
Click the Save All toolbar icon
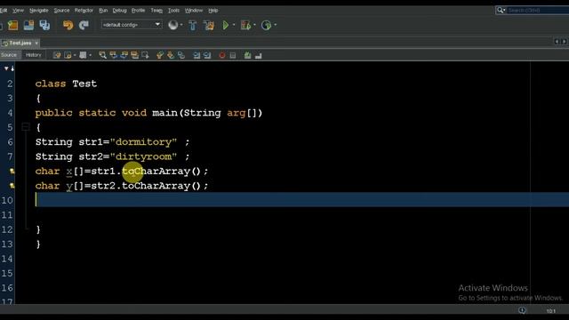tap(44, 25)
